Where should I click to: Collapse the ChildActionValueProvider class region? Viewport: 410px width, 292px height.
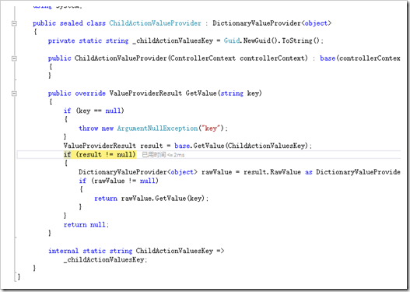14,23
